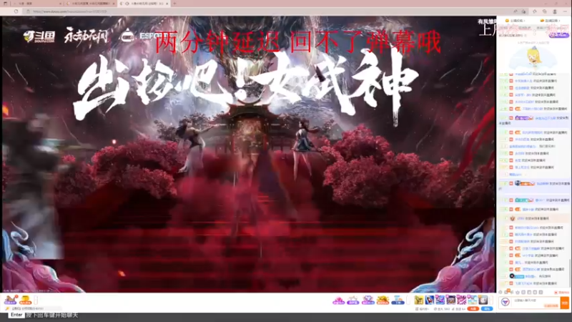
Task: Select the yellow gift thumbnail
Action: (419, 300)
